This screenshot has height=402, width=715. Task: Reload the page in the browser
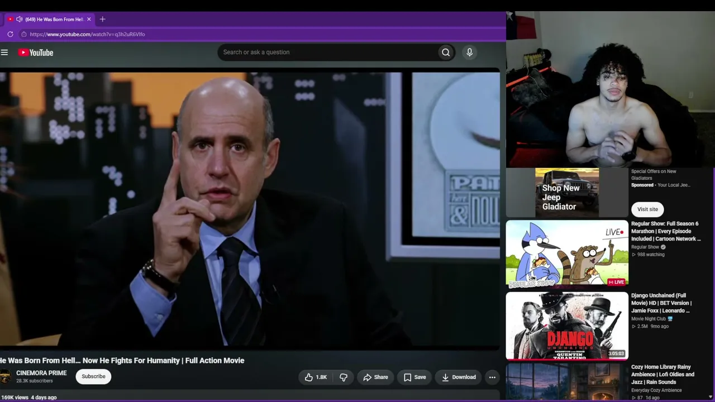coord(10,34)
